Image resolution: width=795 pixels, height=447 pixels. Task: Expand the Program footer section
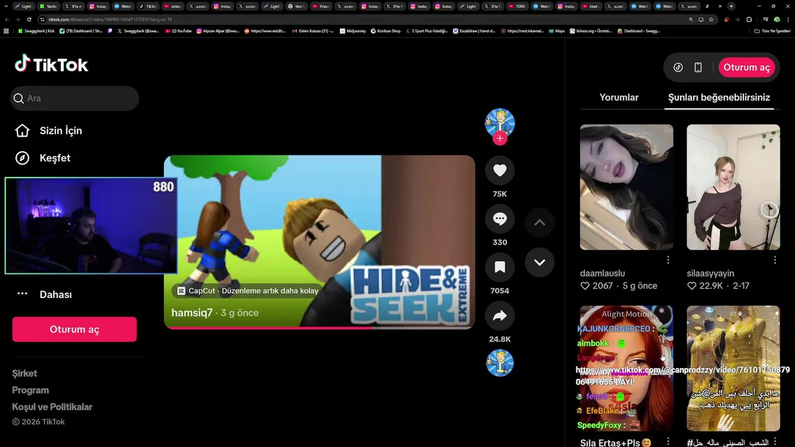point(30,390)
